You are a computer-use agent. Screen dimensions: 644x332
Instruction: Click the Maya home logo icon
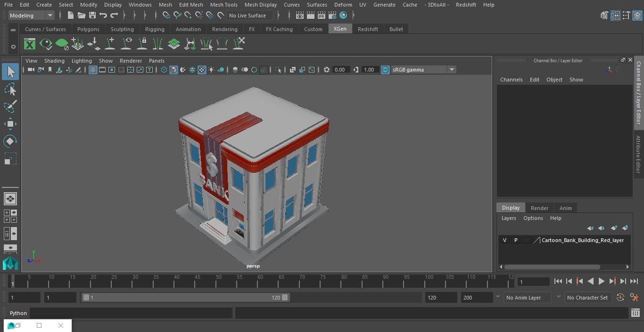(10, 263)
